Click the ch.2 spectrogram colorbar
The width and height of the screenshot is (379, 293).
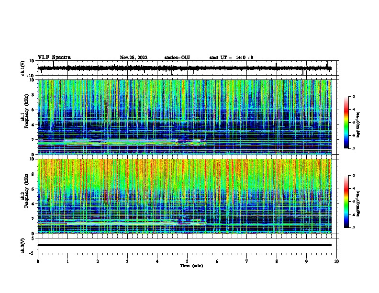[x=346, y=202]
